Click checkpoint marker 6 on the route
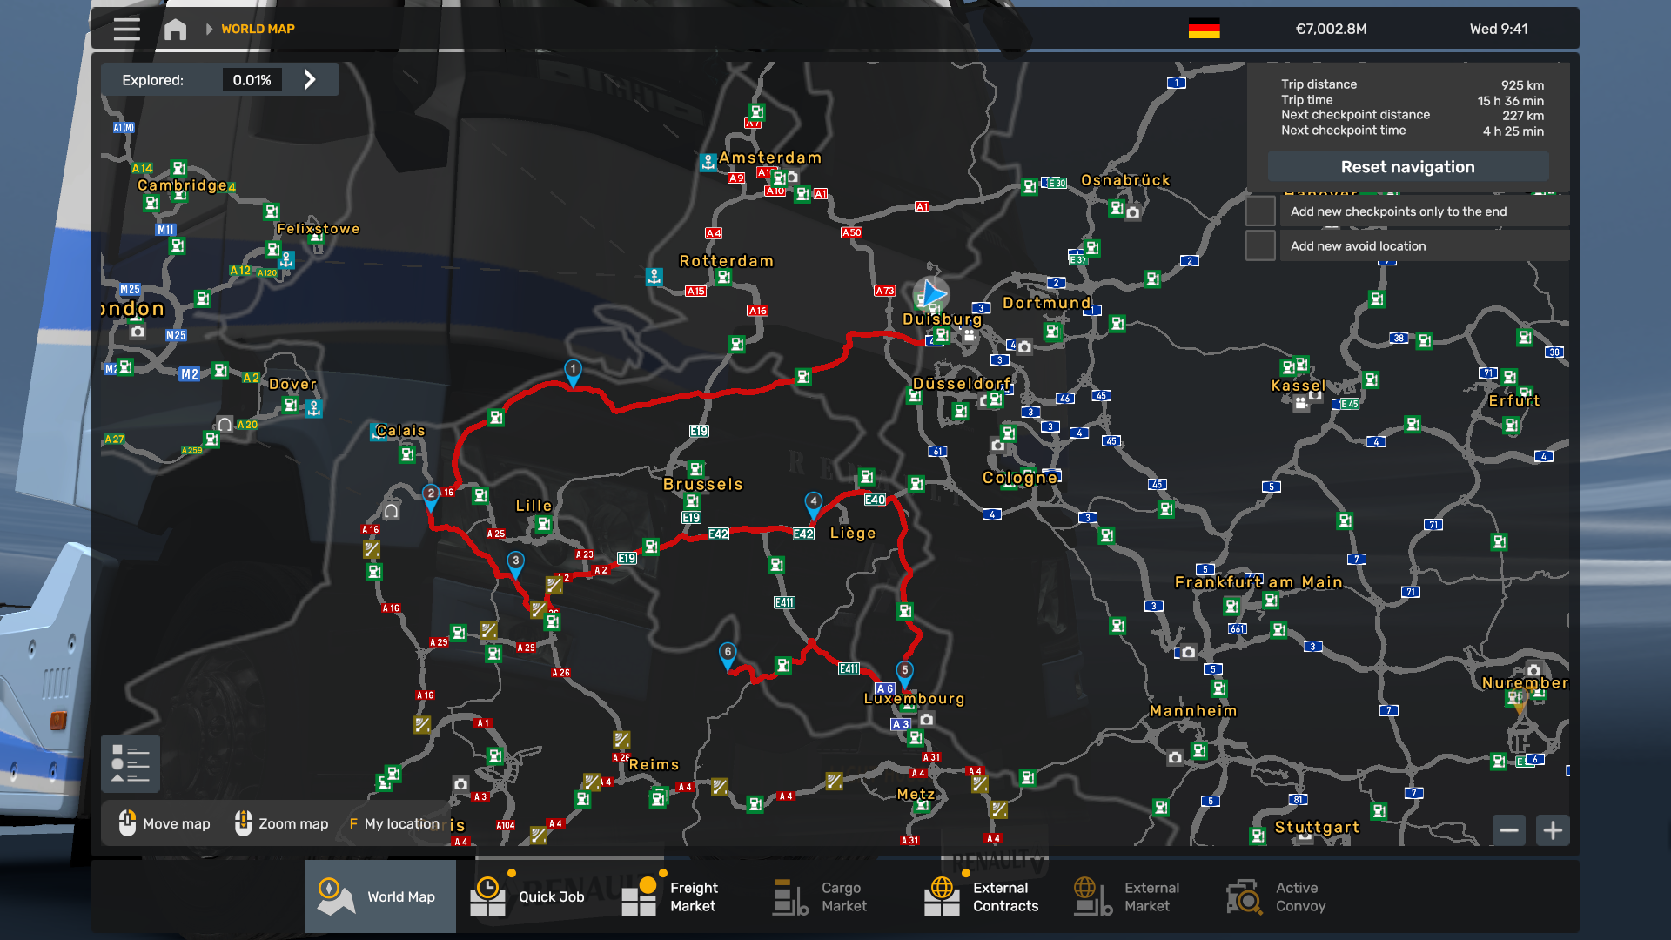 728,653
